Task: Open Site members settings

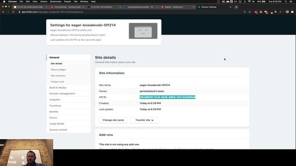Action: [x=58, y=76]
